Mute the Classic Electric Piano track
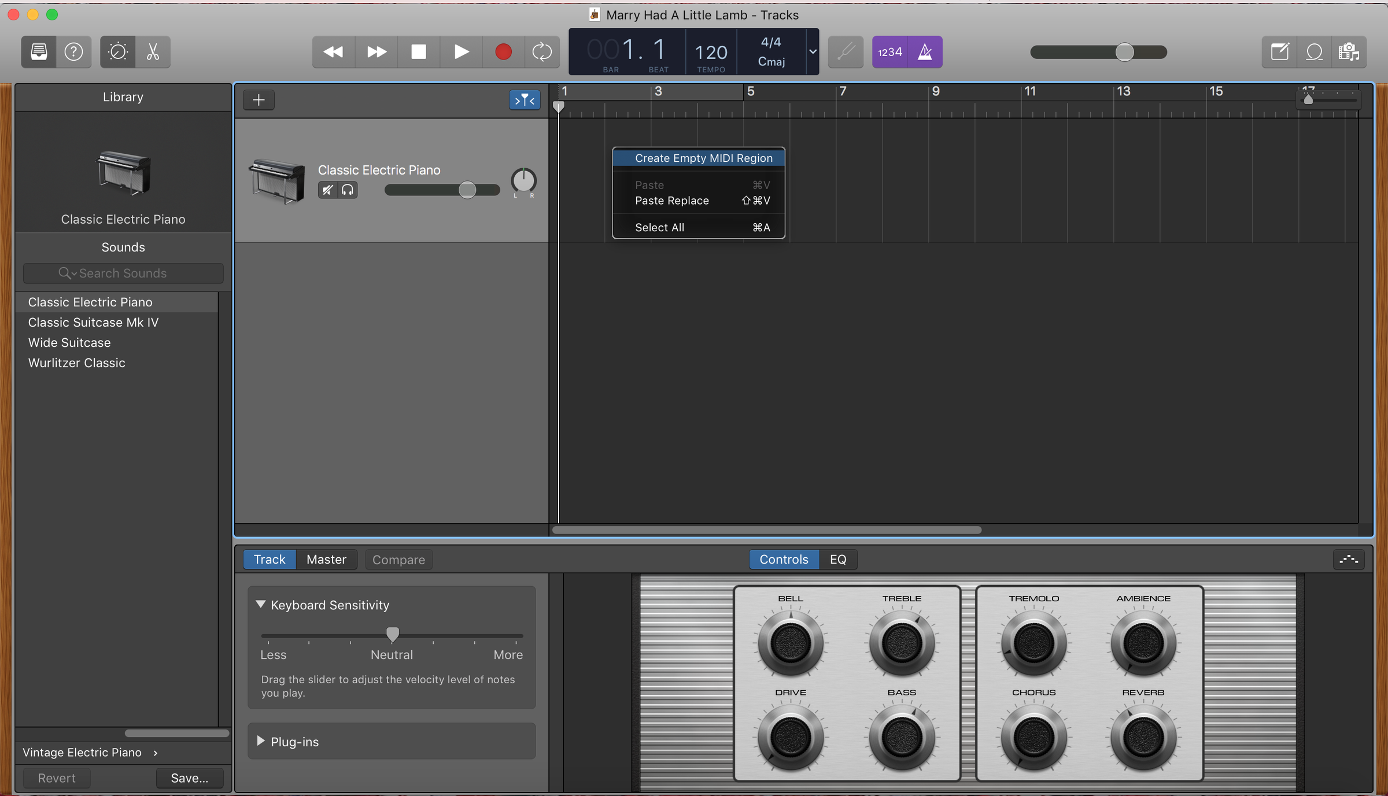1388x796 pixels. click(x=327, y=190)
